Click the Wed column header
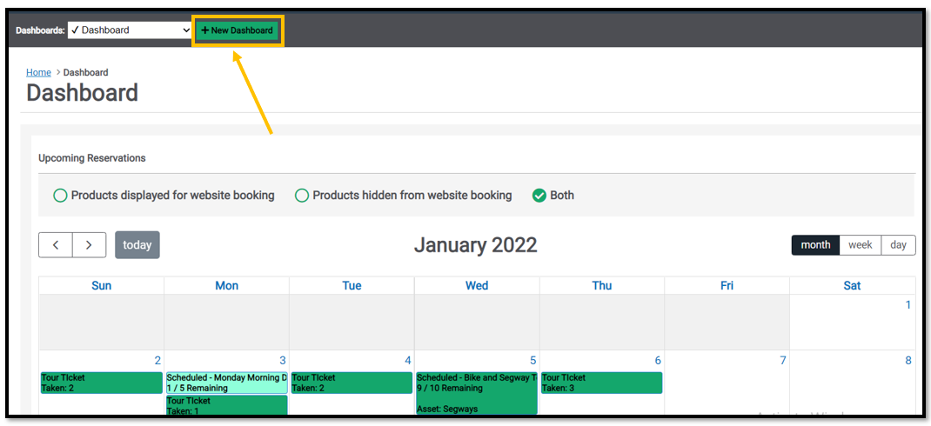The image size is (931, 426). tap(477, 285)
